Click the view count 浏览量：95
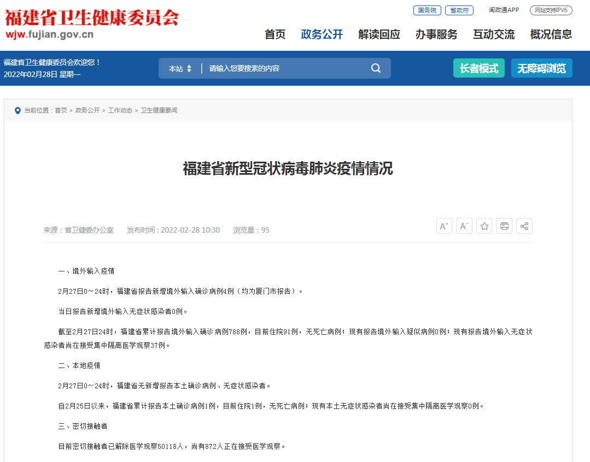This screenshot has height=462, width=590. tap(251, 230)
